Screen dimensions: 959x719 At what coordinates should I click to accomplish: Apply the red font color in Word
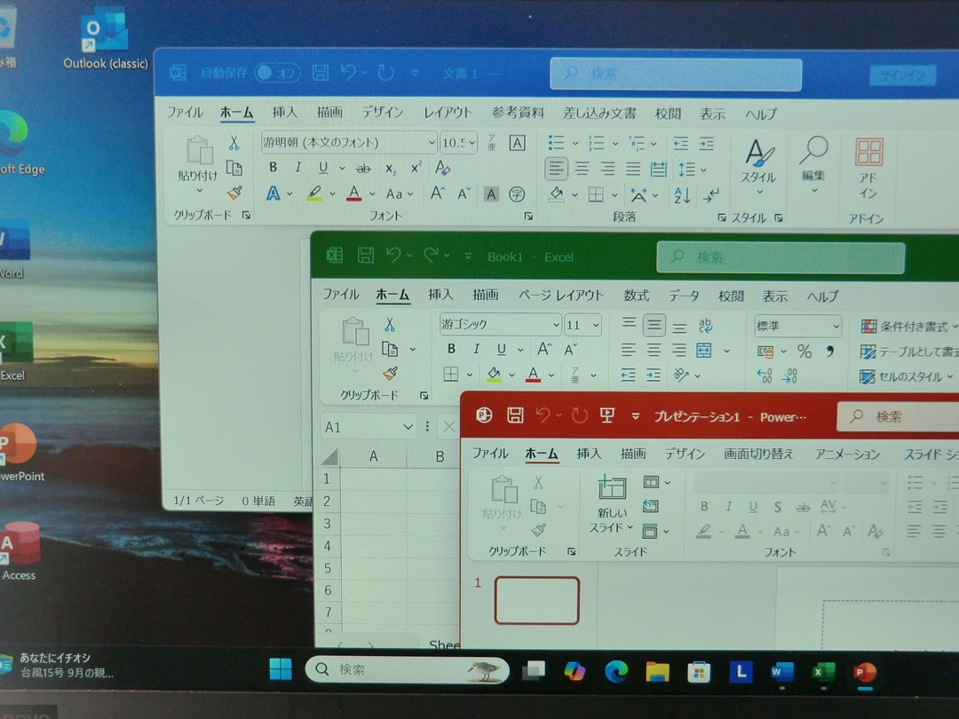353,194
